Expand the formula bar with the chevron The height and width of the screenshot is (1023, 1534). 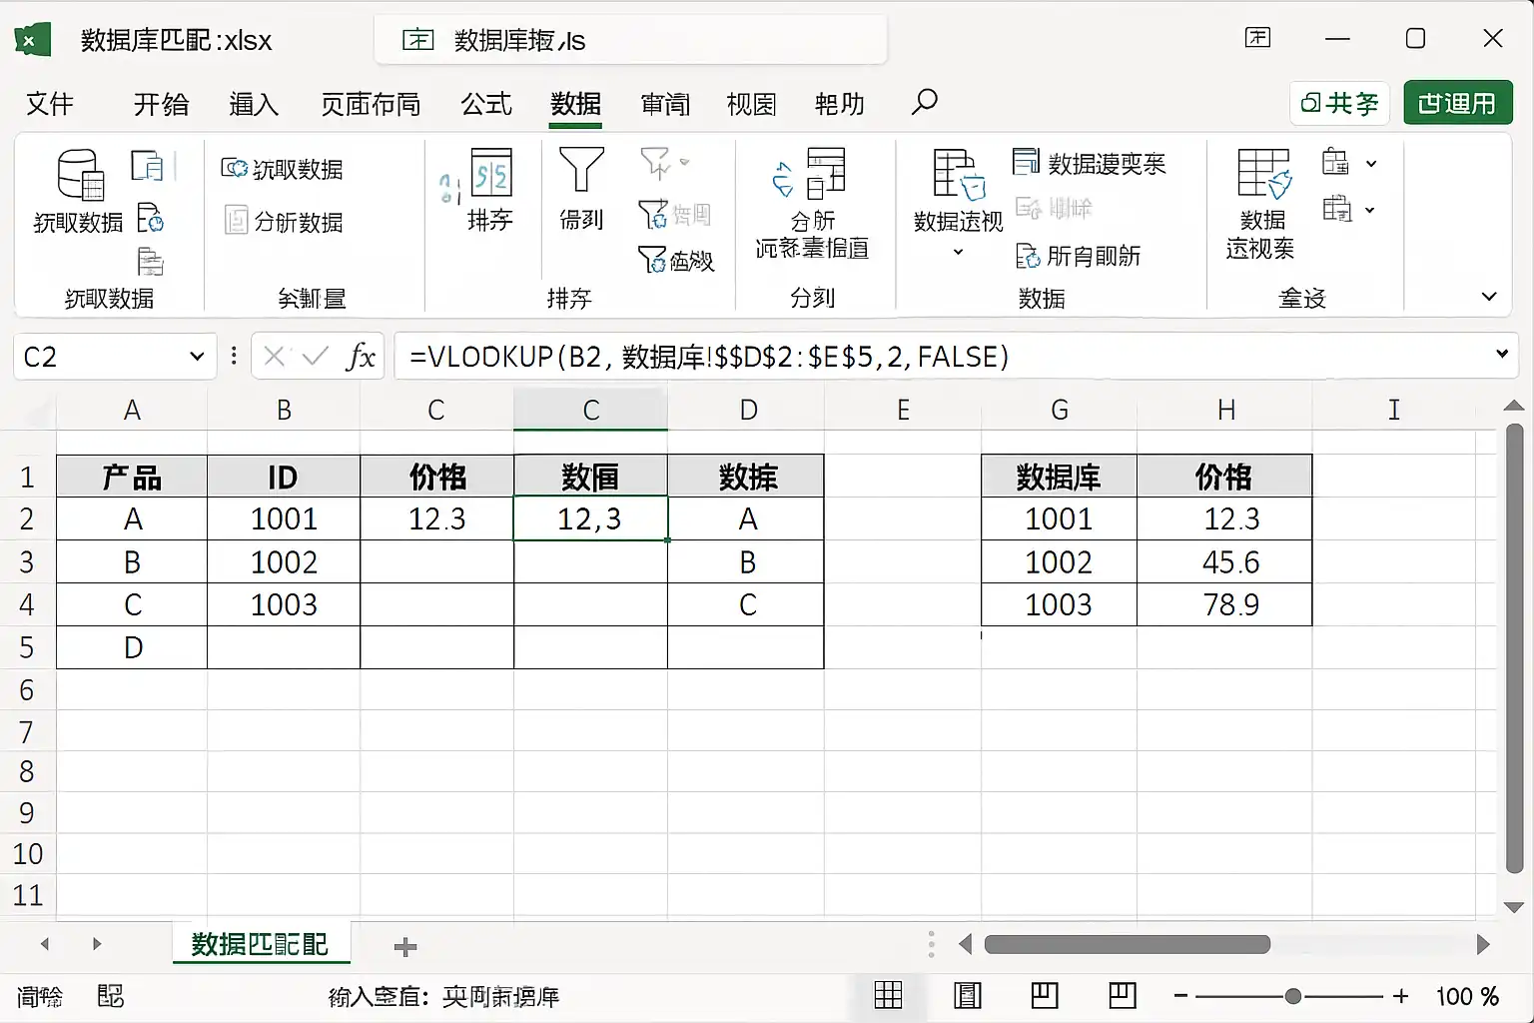(x=1501, y=354)
